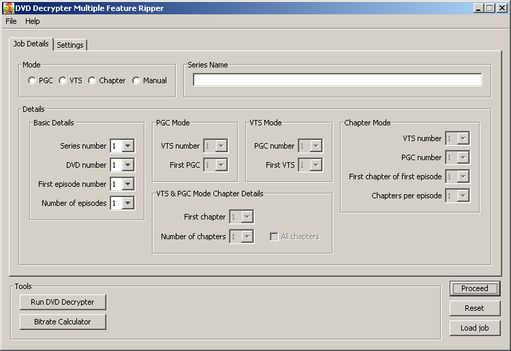Open the Help menu
Screen dimensions: 511x351
coord(33,21)
